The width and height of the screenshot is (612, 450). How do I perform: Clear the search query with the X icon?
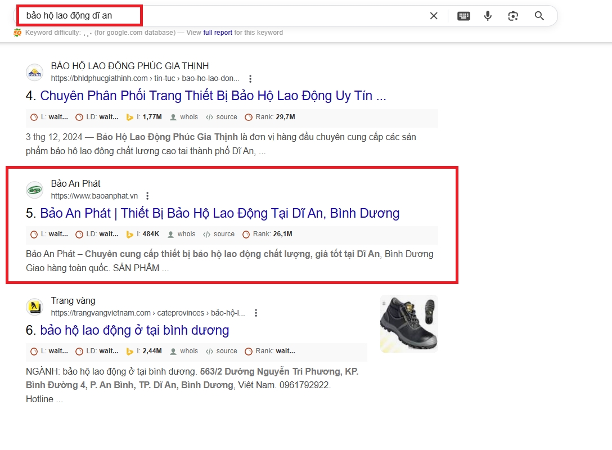point(434,16)
